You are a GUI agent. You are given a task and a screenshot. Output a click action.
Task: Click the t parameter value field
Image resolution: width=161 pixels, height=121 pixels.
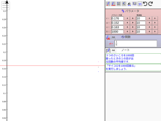tap(117, 18)
